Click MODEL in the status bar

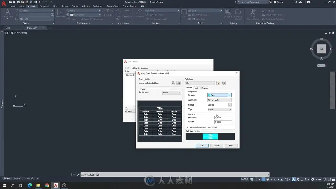click(245, 179)
